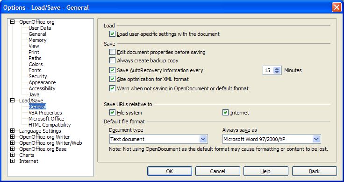The width and height of the screenshot is (344, 182).
Task: Increase the AutoRecovery minutes with the up arrow
Action: tap(277, 69)
